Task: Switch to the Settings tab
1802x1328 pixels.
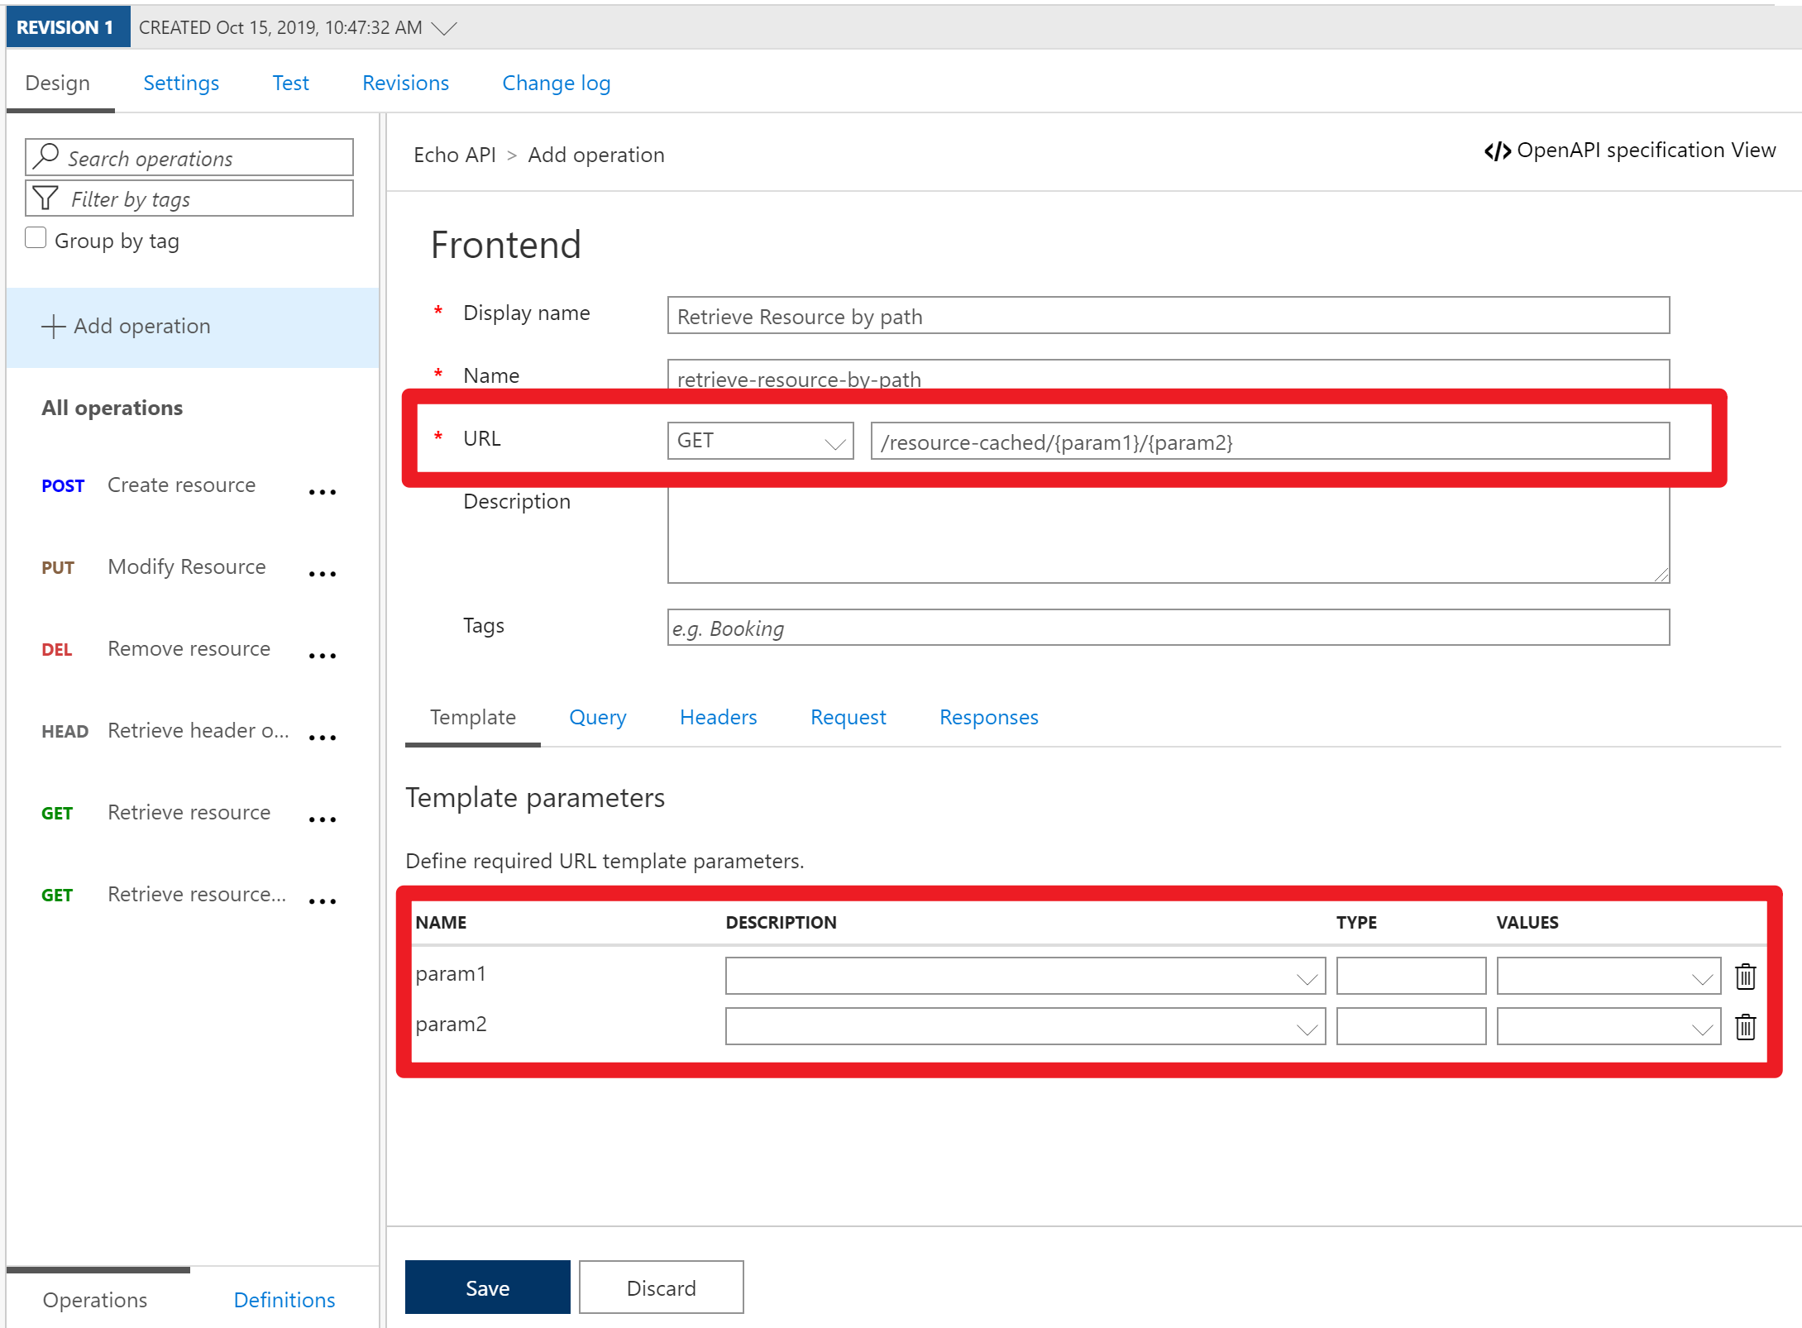Action: [181, 84]
